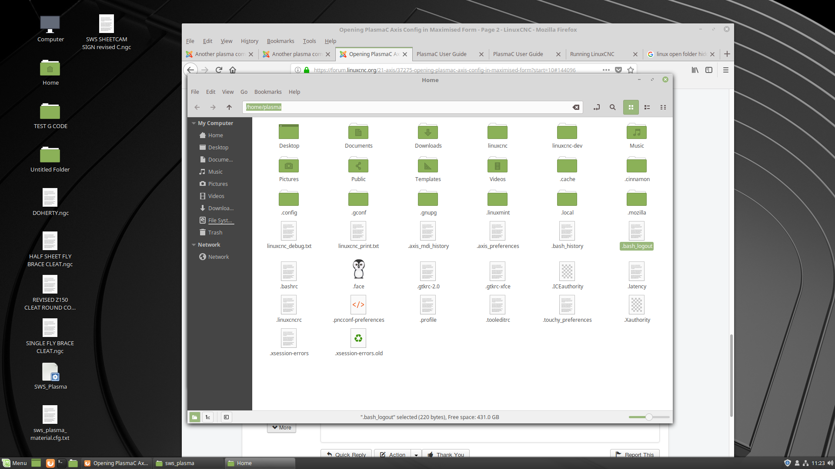Click the search magnifier in file manager
This screenshot has width=835, height=469.
(612, 107)
